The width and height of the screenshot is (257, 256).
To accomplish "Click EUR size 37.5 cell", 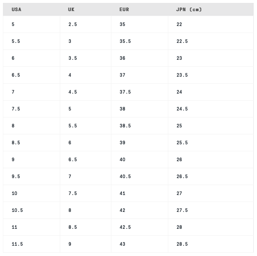I will tap(140, 92).
